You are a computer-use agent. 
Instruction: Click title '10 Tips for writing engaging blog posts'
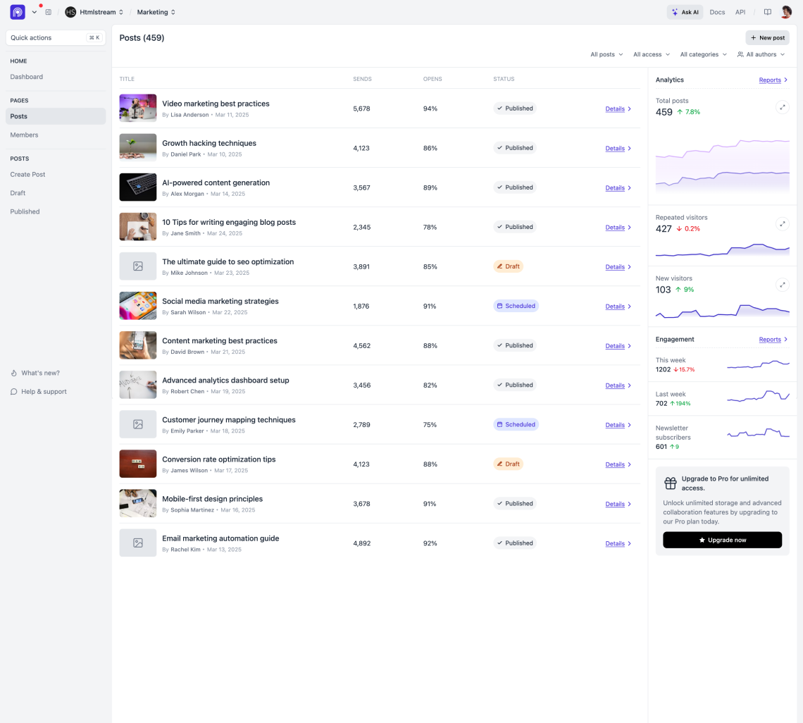click(229, 222)
